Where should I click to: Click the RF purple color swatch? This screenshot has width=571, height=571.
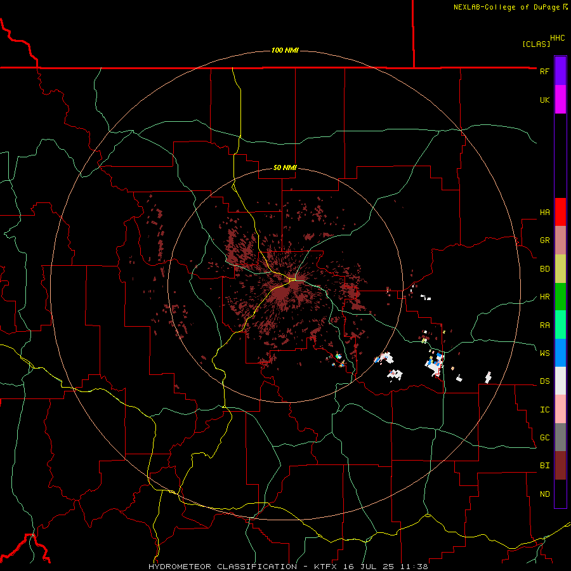(560, 71)
